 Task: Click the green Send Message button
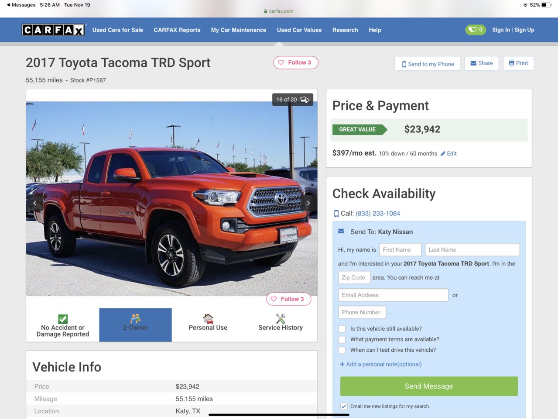[429, 386]
